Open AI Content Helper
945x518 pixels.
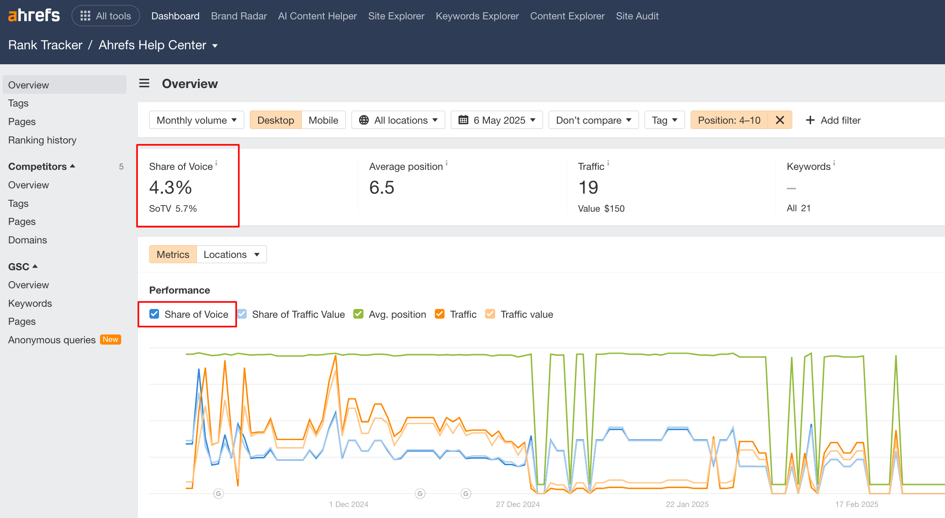click(x=317, y=16)
